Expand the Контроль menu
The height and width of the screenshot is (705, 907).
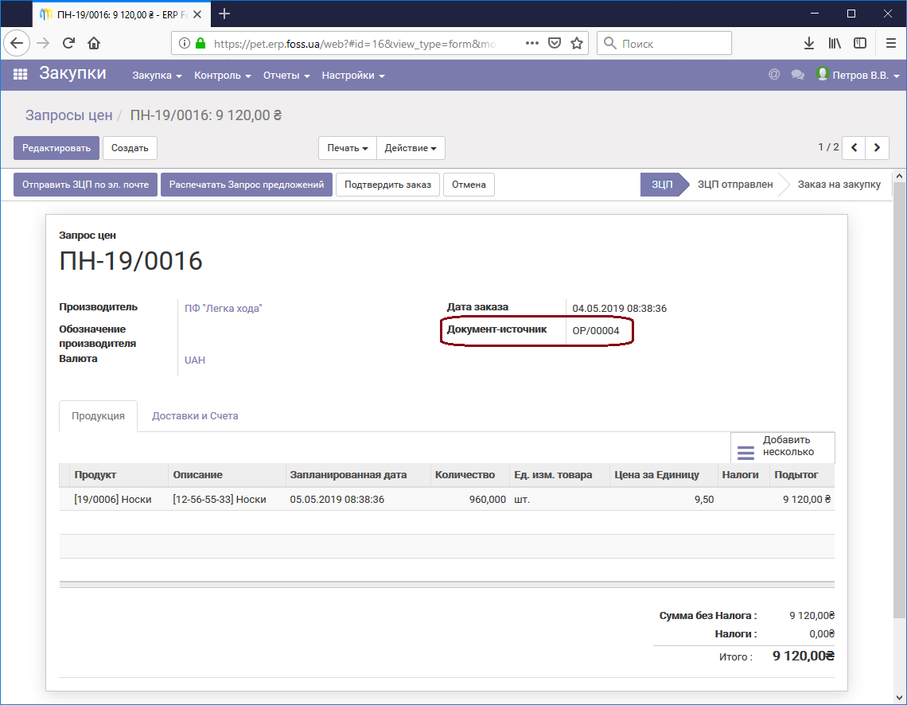pyautogui.click(x=222, y=75)
